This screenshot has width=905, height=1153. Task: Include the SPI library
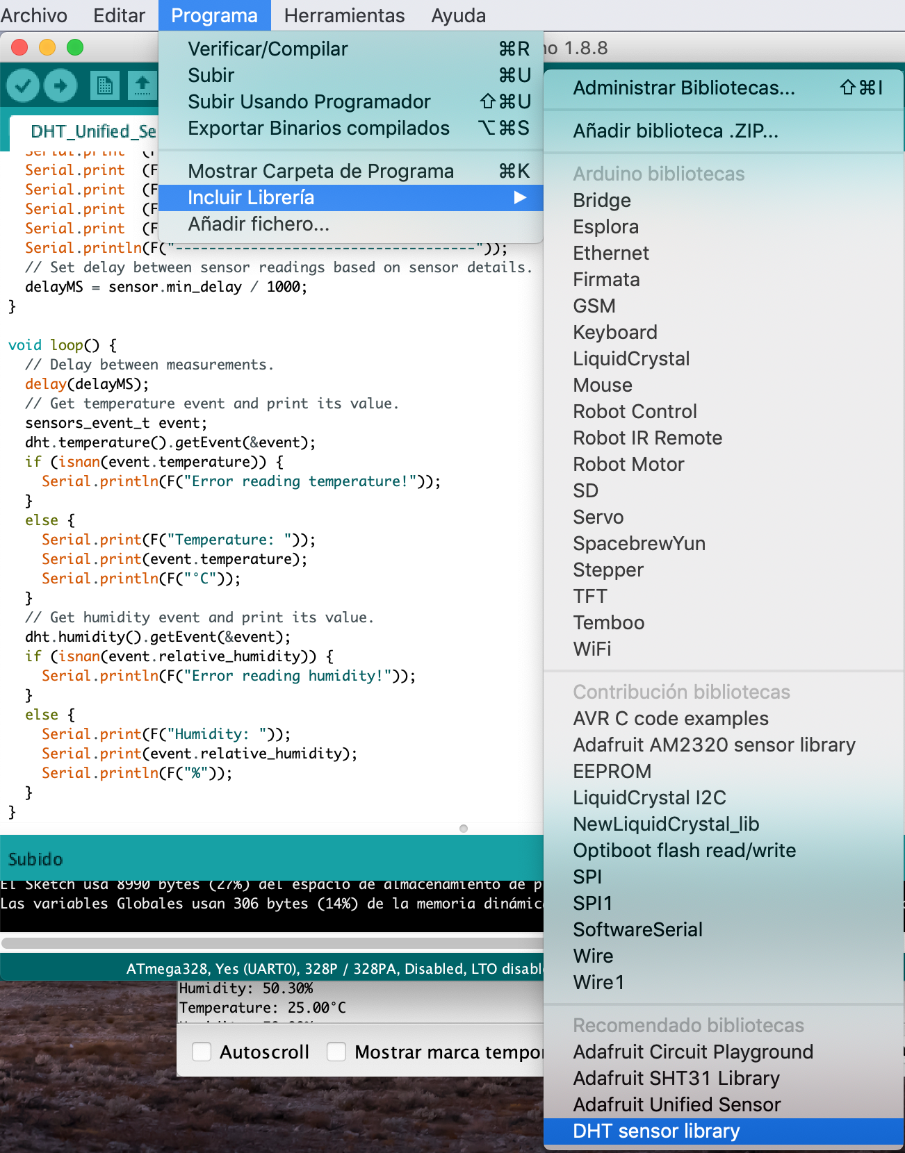[724, 877]
